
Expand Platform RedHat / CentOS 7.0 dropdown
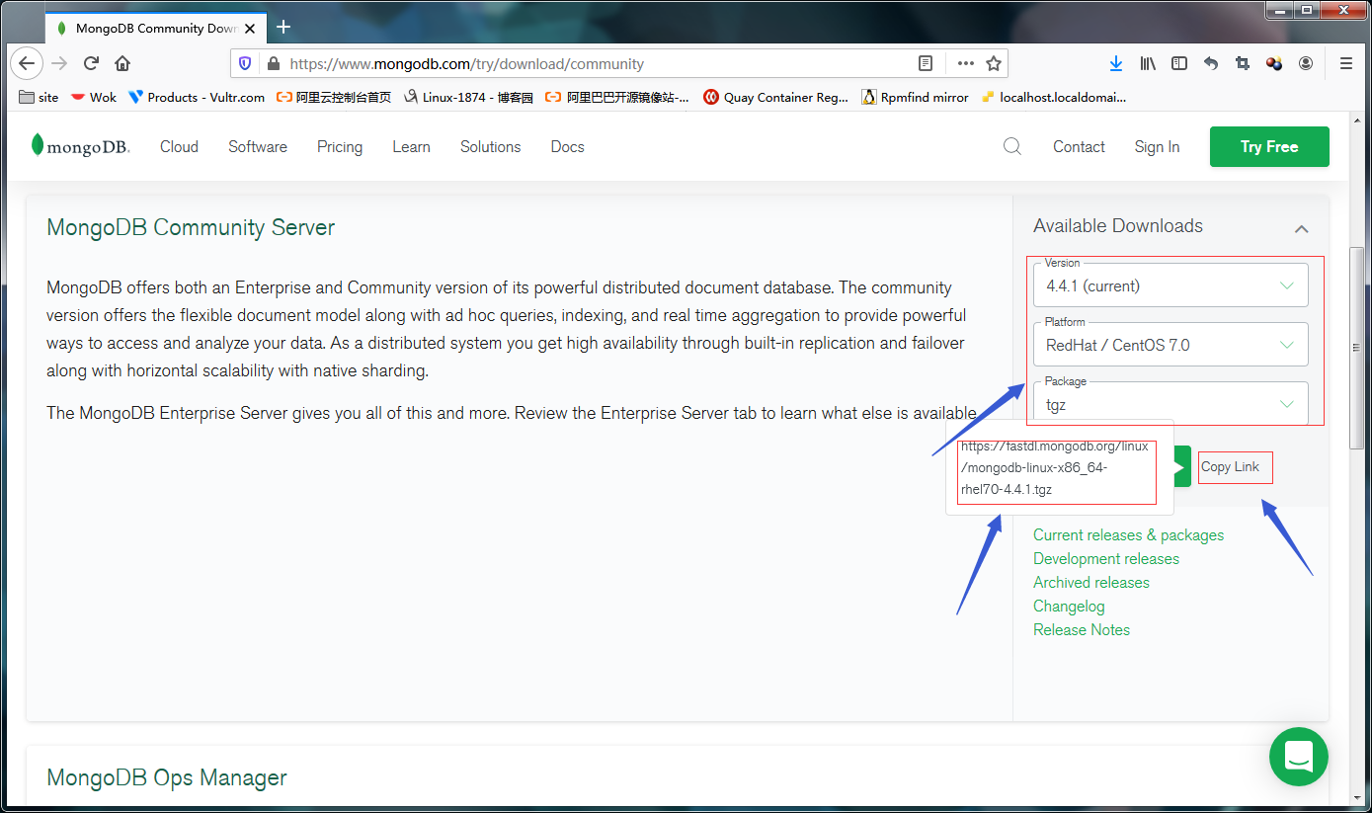[1170, 345]
